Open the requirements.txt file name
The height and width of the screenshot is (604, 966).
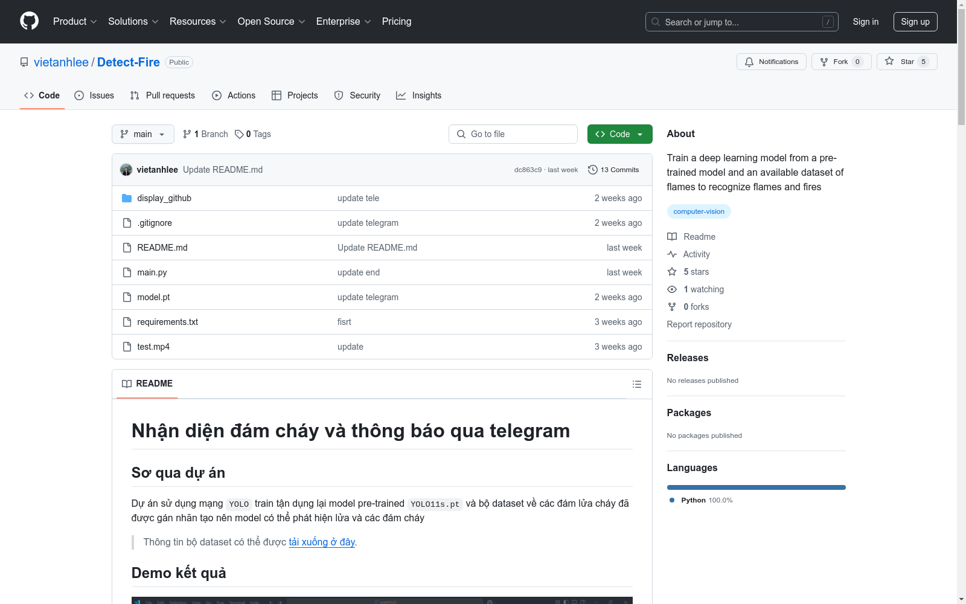167,322
